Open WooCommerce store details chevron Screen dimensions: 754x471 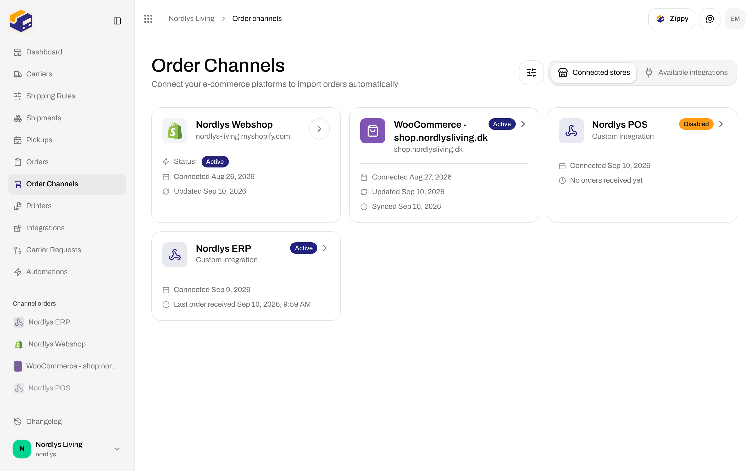point(523,124)
